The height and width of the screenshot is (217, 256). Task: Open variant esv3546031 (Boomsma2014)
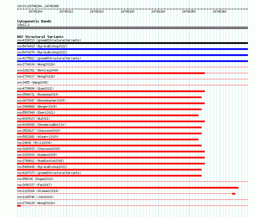(x=38, y=94)
